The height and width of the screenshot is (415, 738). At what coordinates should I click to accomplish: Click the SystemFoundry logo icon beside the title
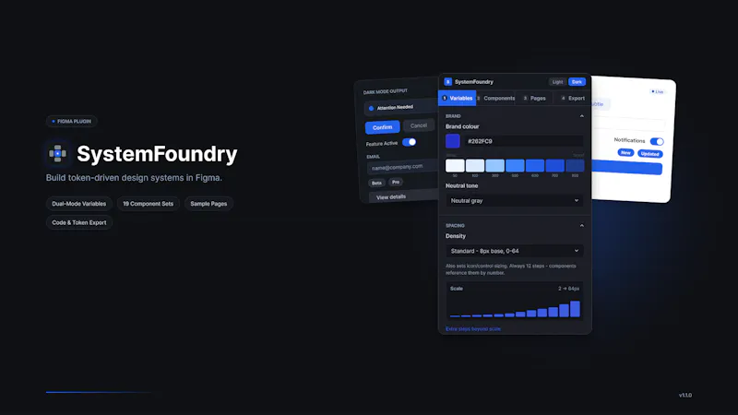pos(57,153)
